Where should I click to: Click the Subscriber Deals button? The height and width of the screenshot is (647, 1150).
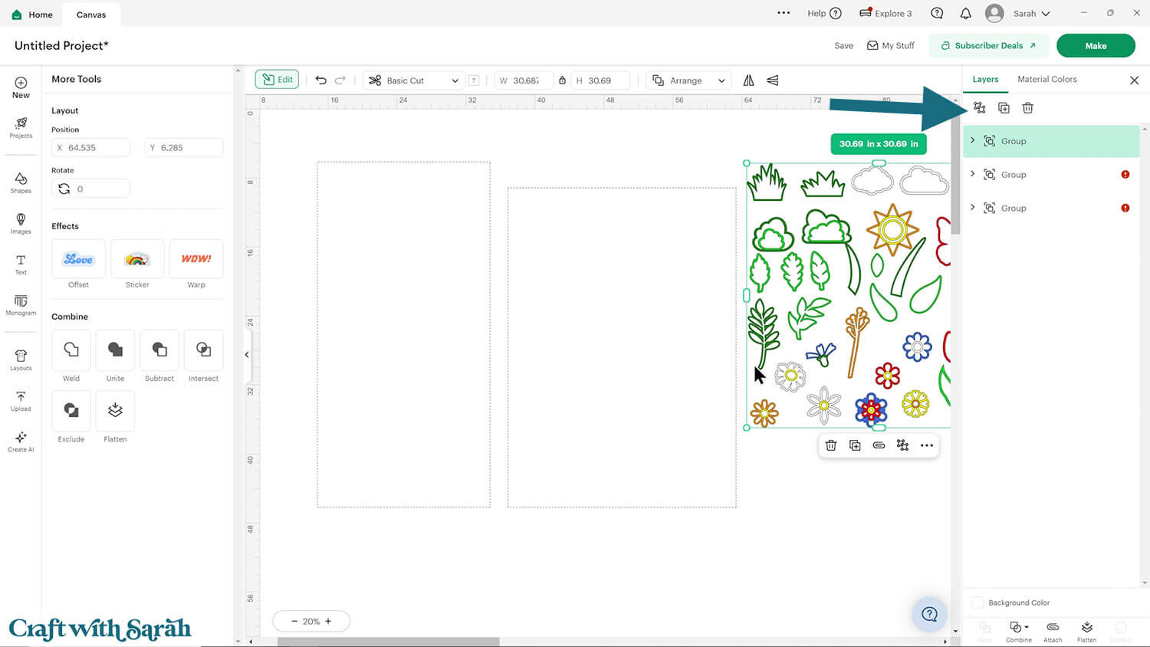[x=987, y=46]
